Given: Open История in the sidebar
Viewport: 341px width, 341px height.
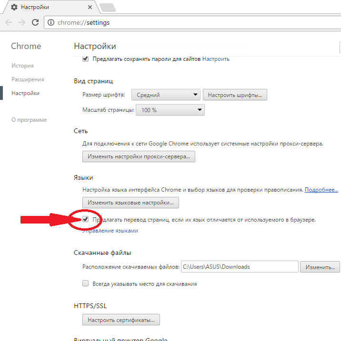Looking at the screenshot, I should (x=22, y=66).
